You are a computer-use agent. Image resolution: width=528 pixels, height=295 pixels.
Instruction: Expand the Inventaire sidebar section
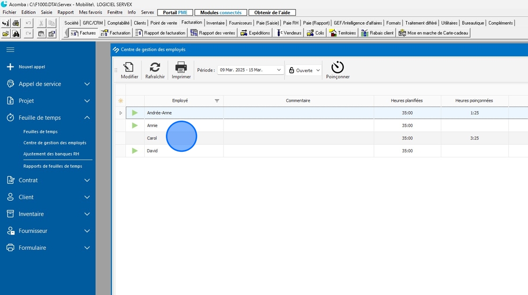[87, 214]
